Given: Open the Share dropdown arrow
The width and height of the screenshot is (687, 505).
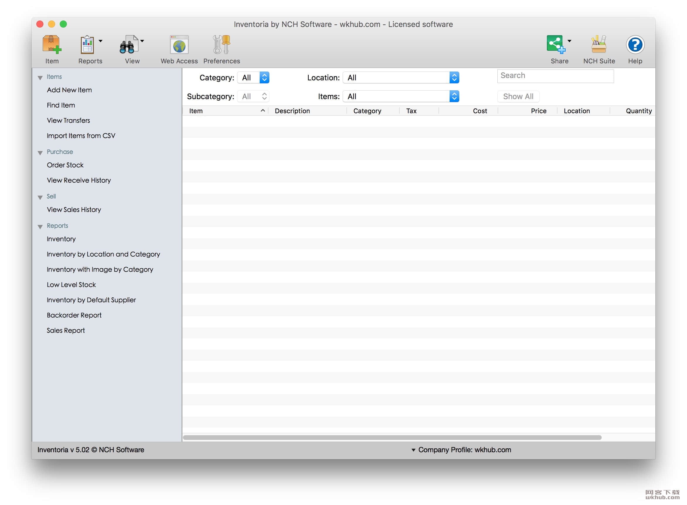Looking at the screenshot, I should 569,41.
